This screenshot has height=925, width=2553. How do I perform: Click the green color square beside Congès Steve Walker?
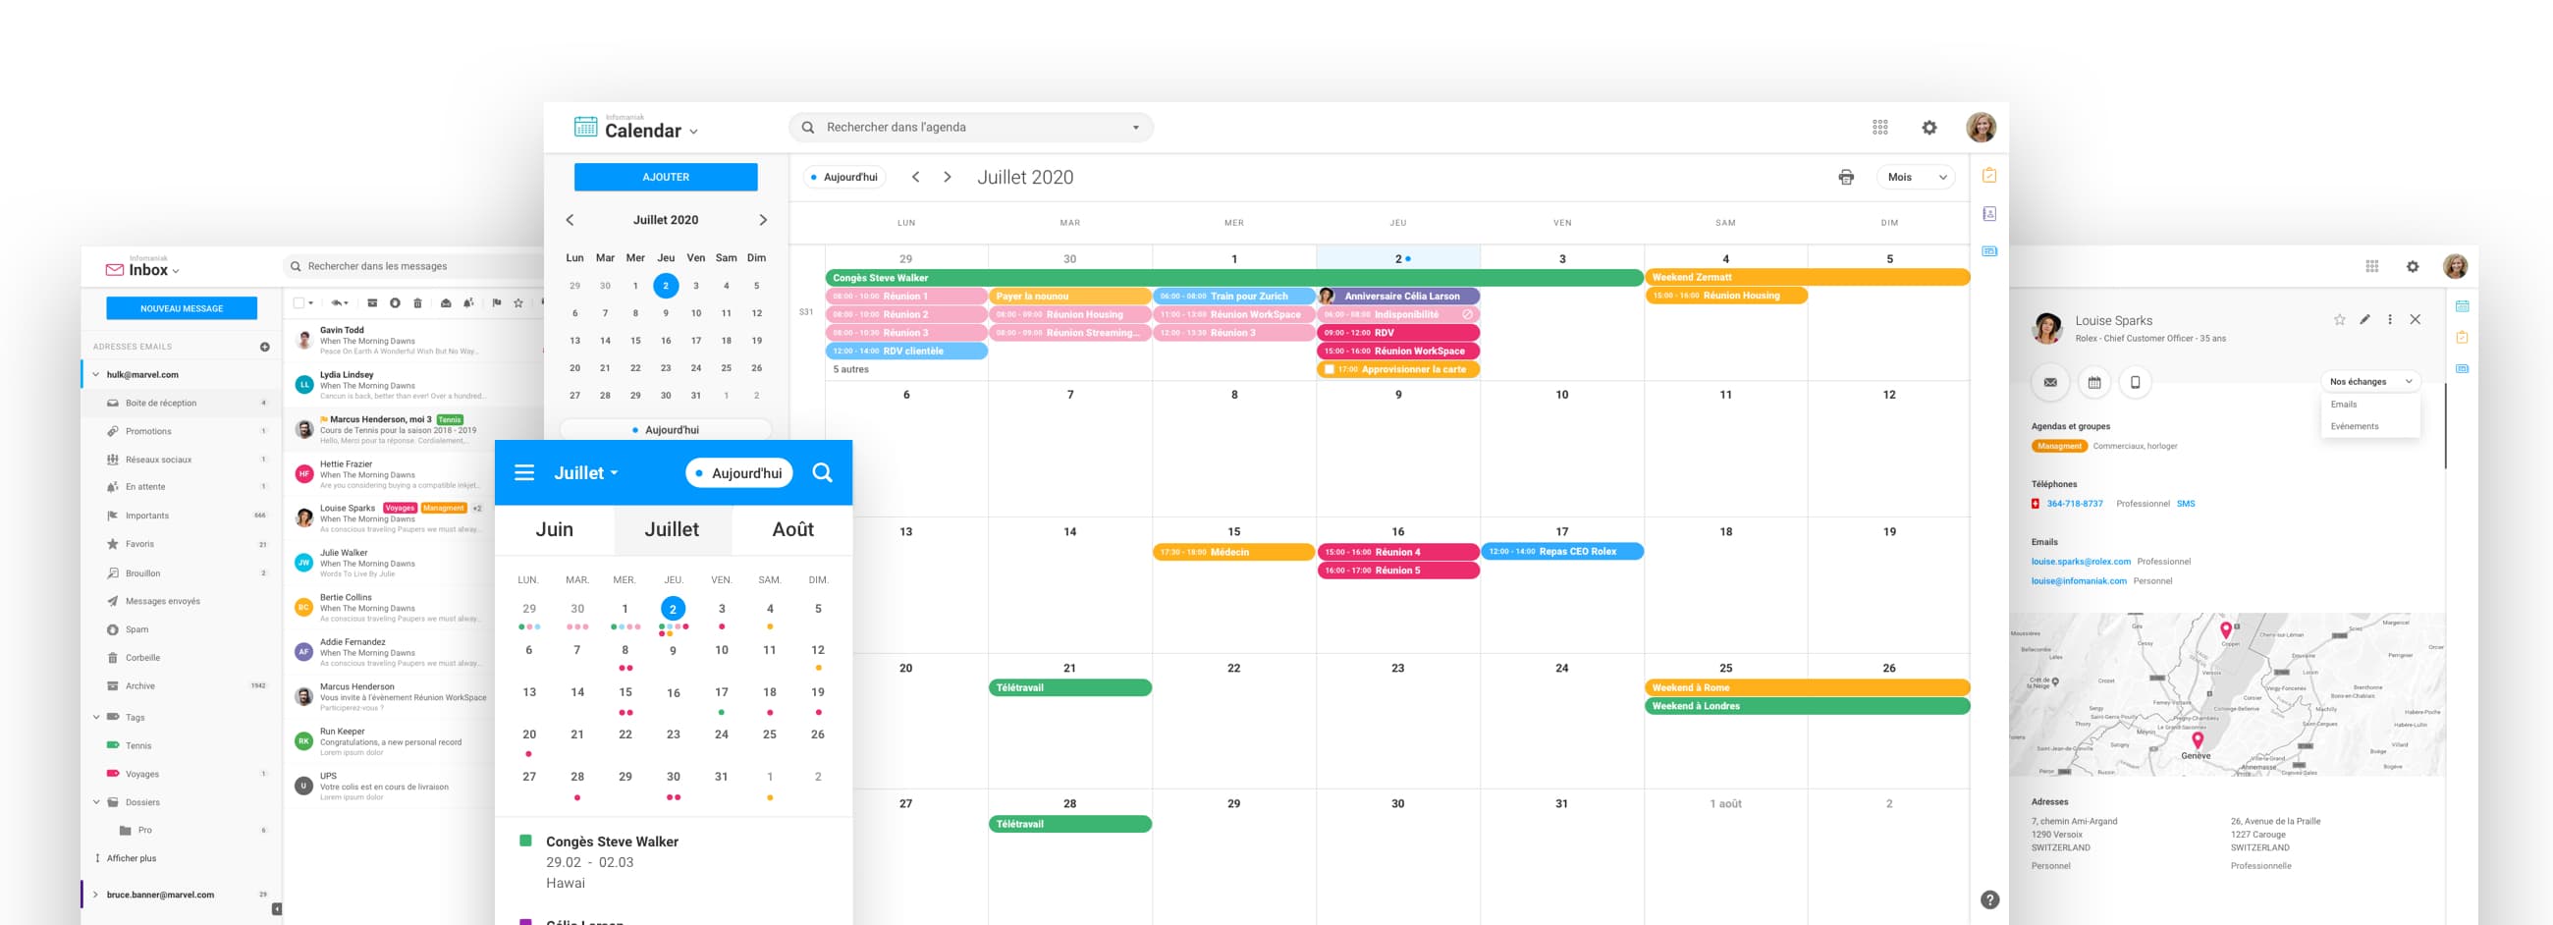[x=524, y=841]
